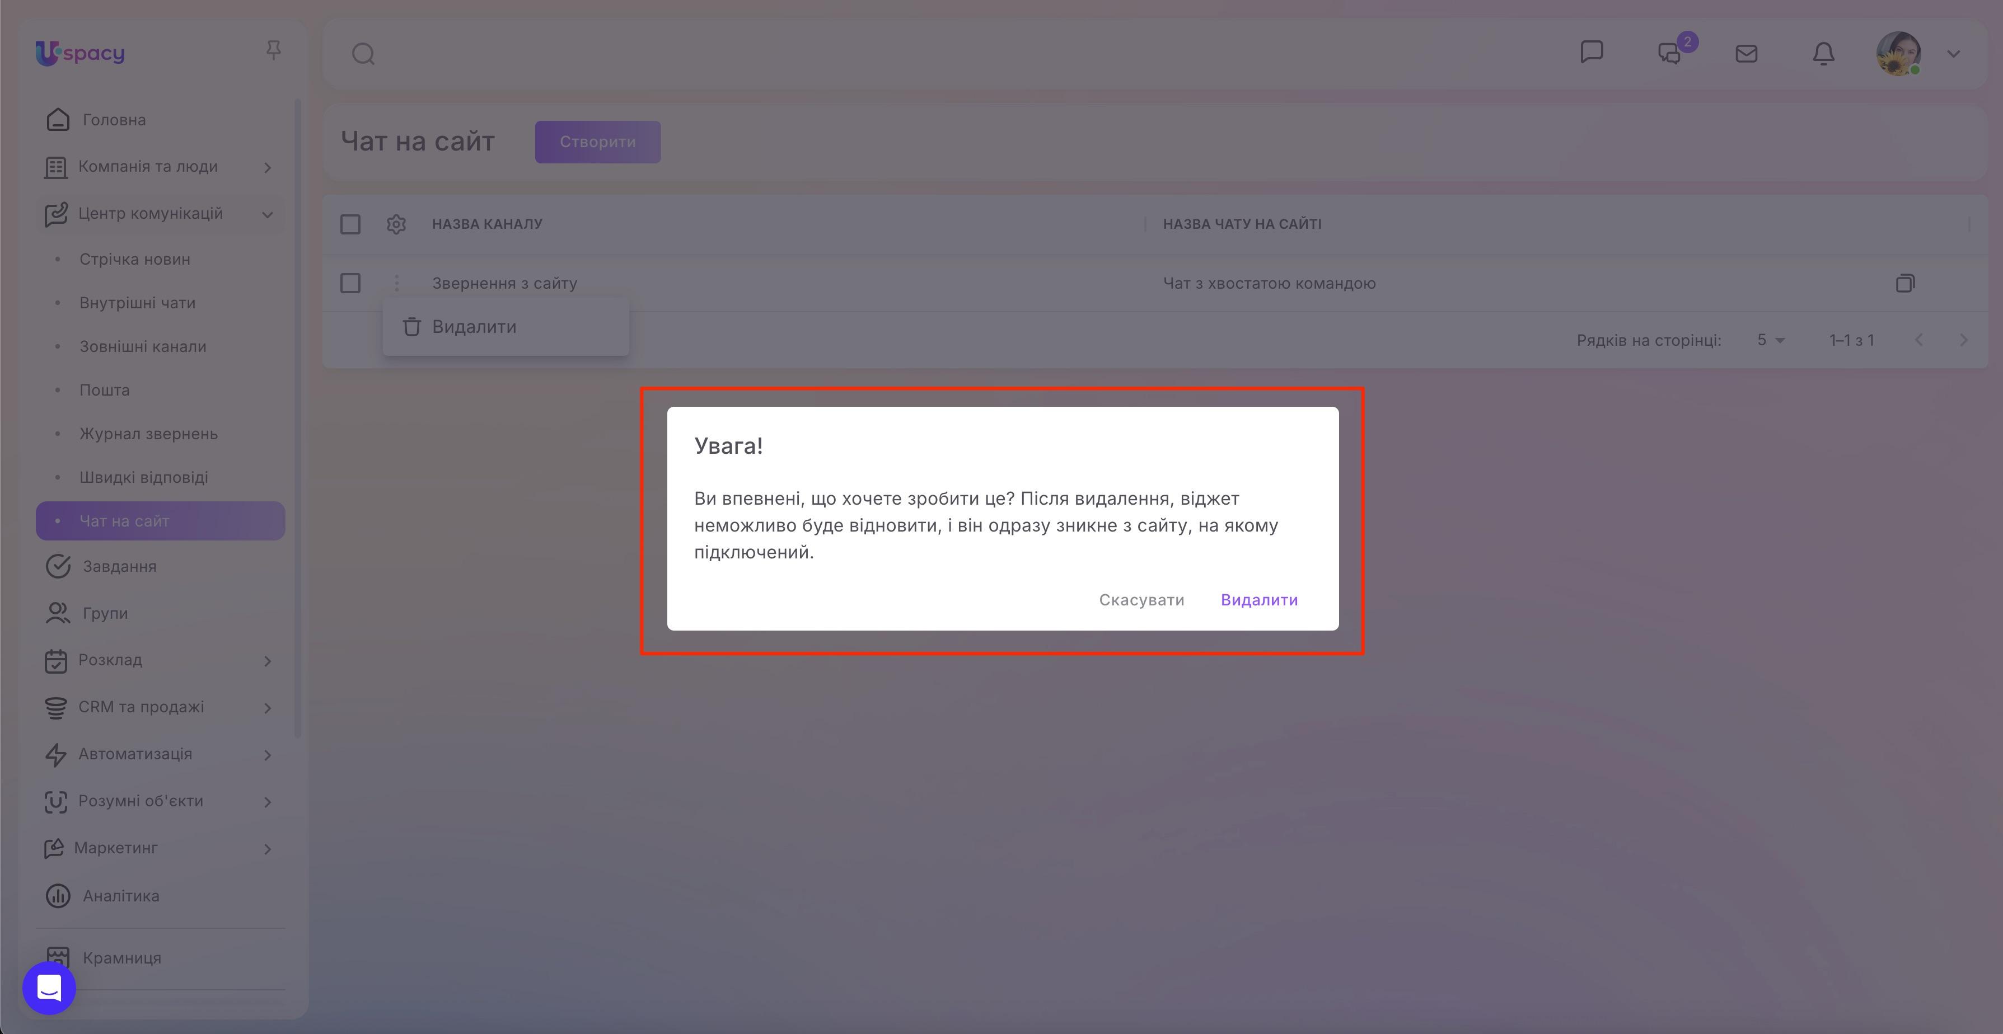Click the Увага! dialog title
The height and width of the screenshot is (1034, 2003).
[x=728, y=445]
